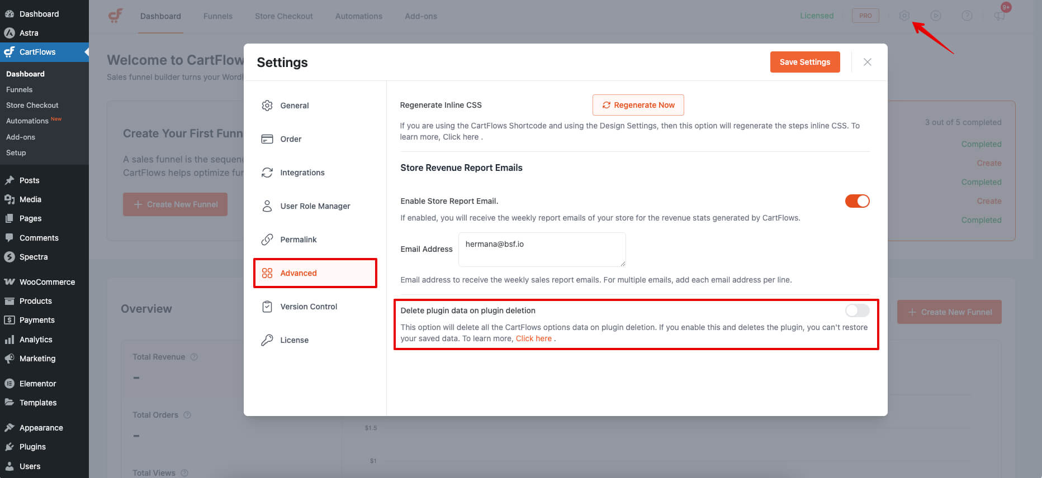Click the PRO badge
This screenshot has height=478, width=1042.
point(865,16)
